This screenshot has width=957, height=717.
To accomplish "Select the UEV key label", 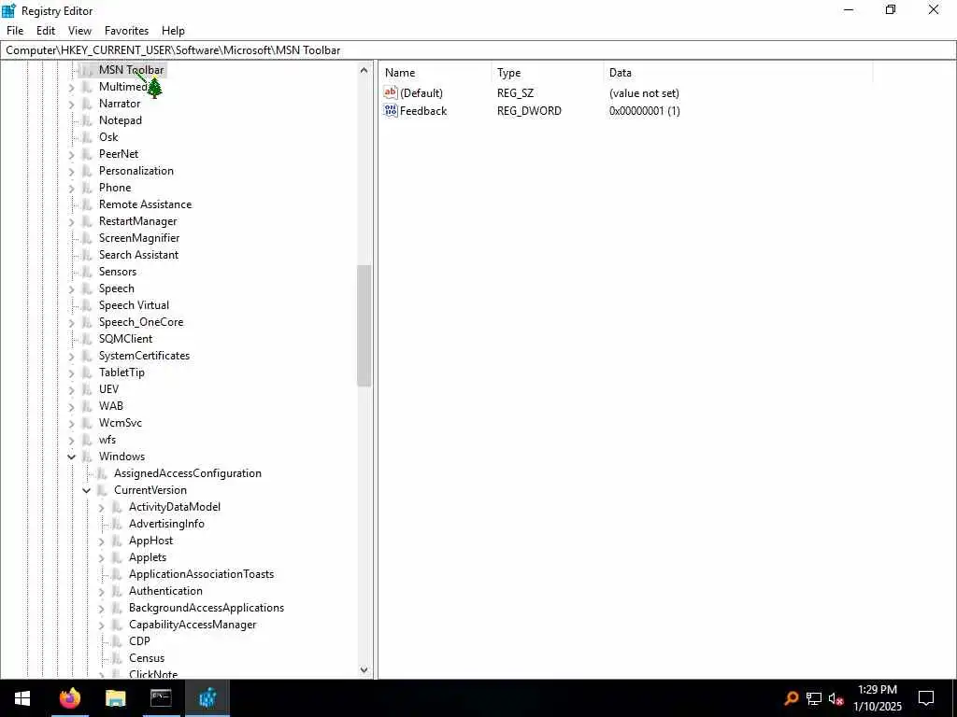I will [x=108, y=389].
